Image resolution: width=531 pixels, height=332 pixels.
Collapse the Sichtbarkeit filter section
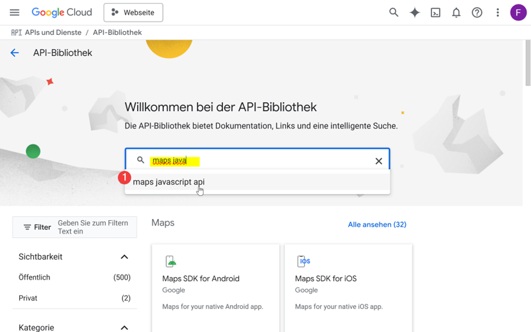pyautogui.click(x=124, y=257)
